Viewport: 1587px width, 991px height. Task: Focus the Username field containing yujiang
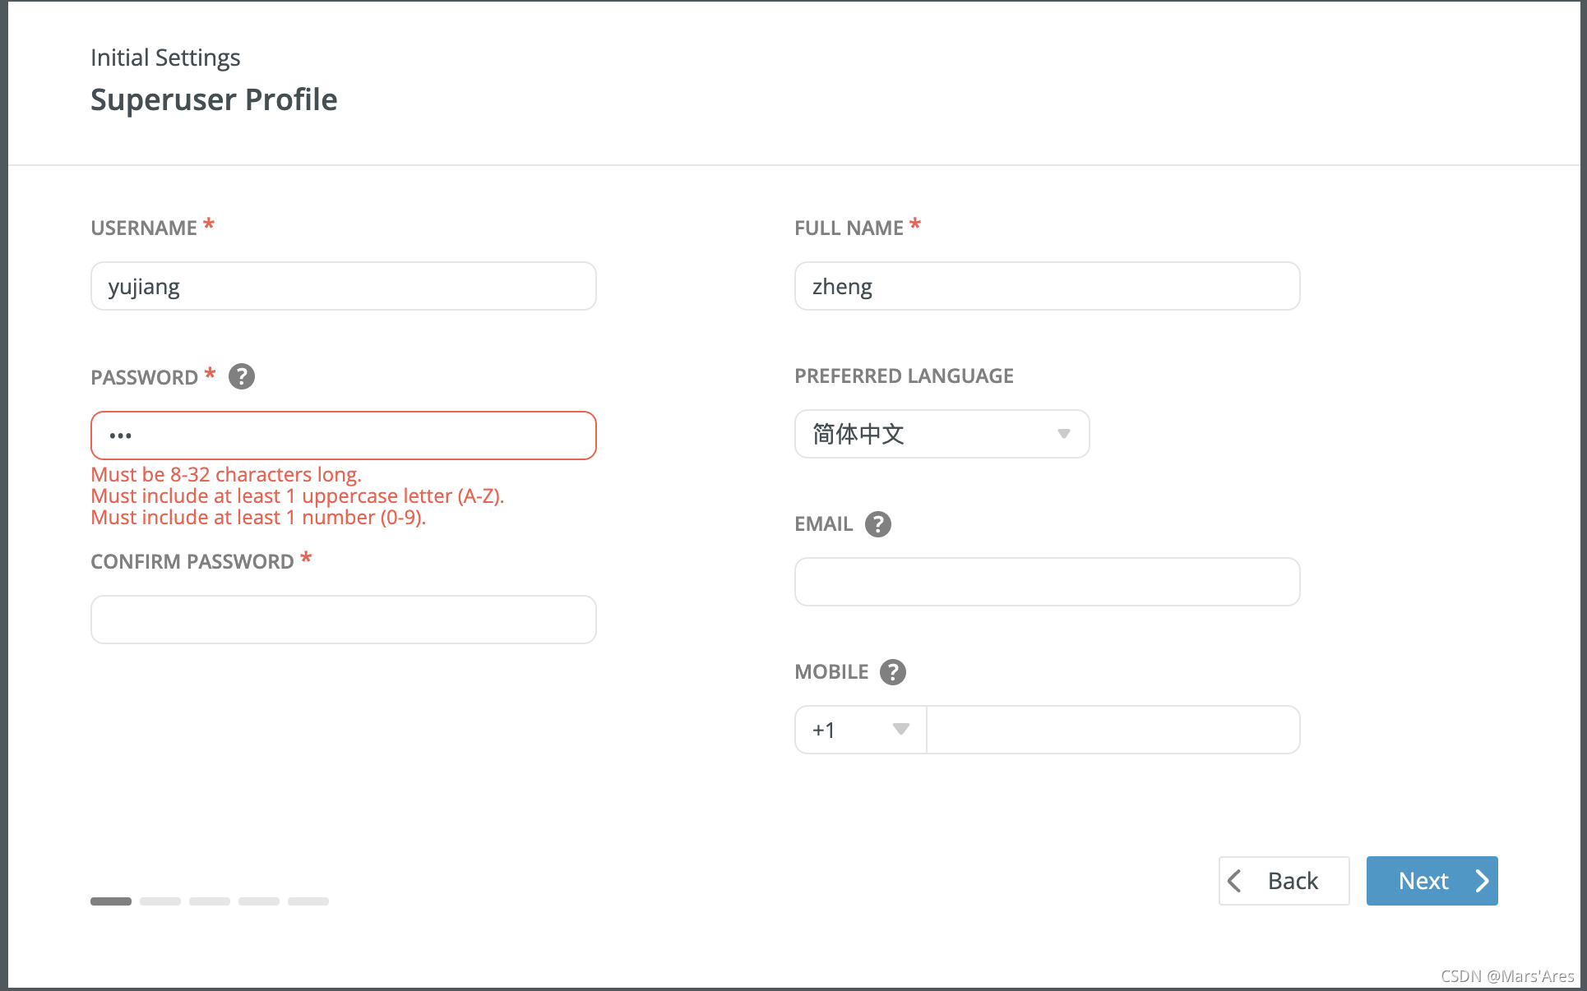(343, 286)
